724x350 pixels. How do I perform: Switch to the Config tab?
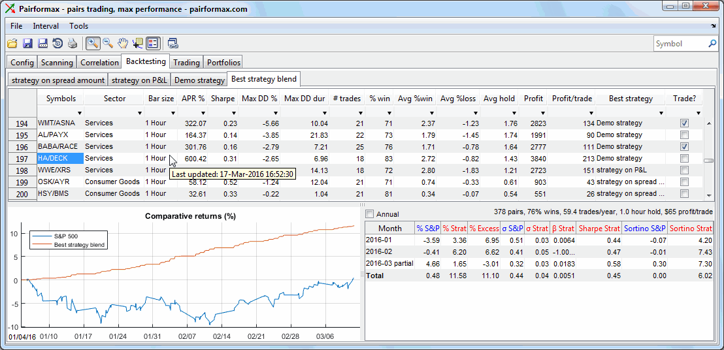[x=22, y=62]
